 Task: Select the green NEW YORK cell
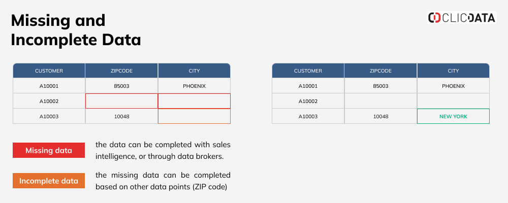click(x=453, y=116)
